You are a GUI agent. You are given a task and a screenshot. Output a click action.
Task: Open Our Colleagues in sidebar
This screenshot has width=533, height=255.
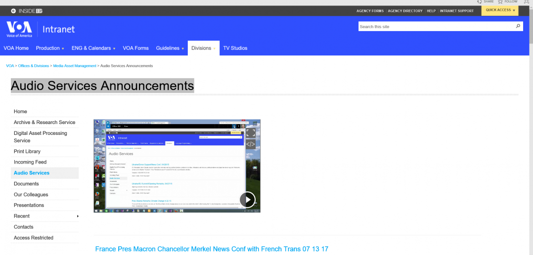44,195
